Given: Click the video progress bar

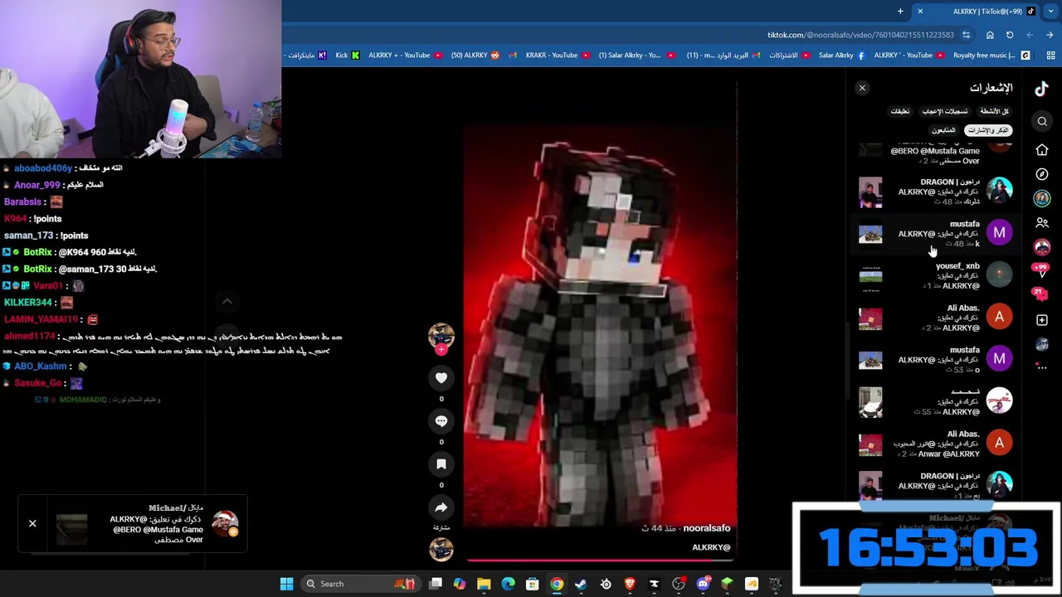Looking at the screenshot, I should point(600,560).
